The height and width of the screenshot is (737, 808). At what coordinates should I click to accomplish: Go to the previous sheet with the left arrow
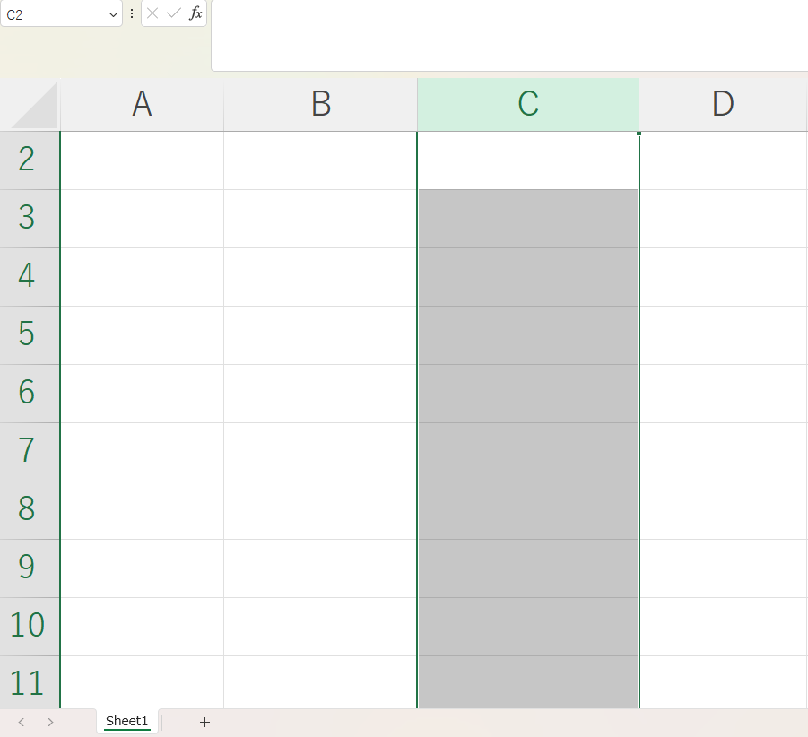(x=22, y=722)
